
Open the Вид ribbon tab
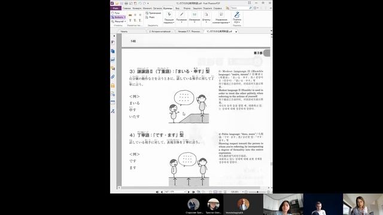point(177,8)
